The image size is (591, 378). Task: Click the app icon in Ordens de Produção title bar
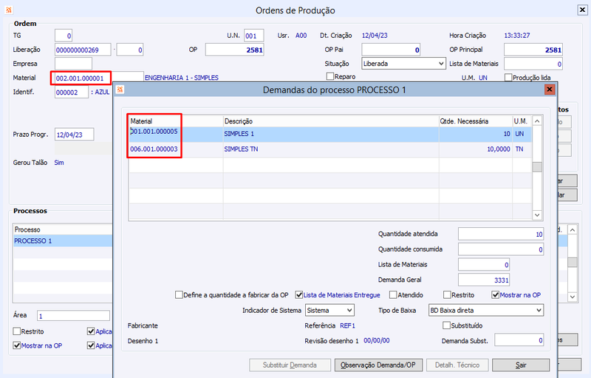(8, 10)
